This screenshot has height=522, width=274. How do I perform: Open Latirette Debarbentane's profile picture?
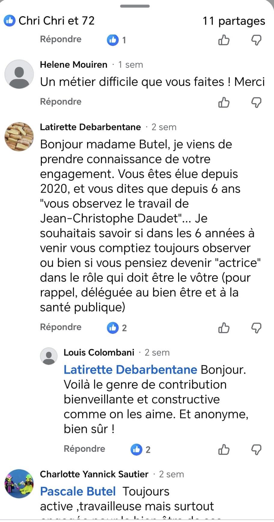[x=19, y=137]
